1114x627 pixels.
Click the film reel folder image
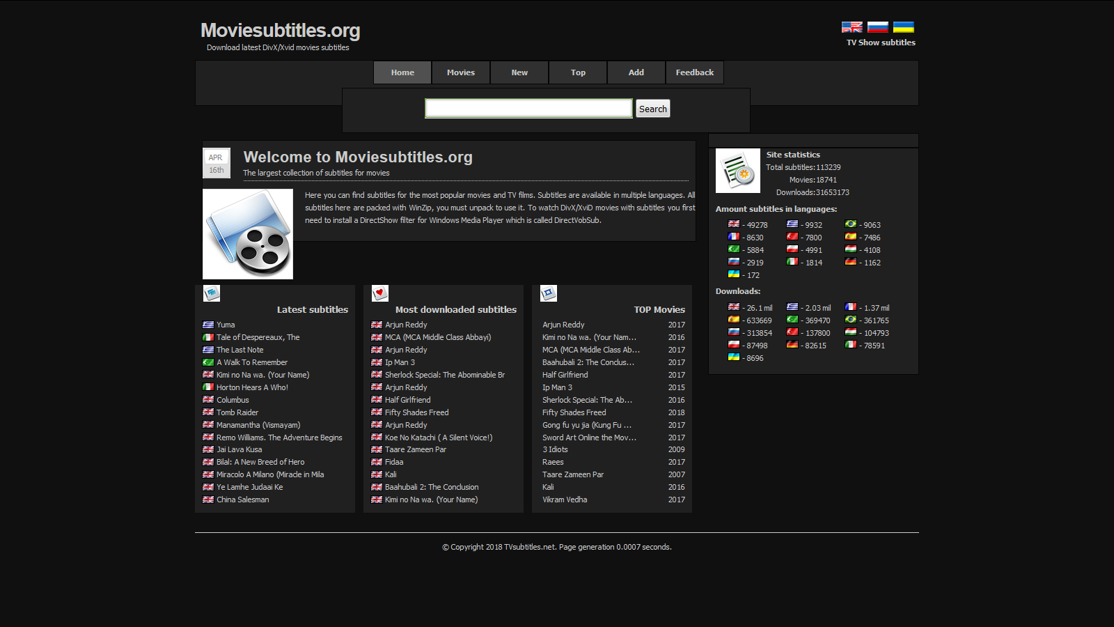point(248,234)
